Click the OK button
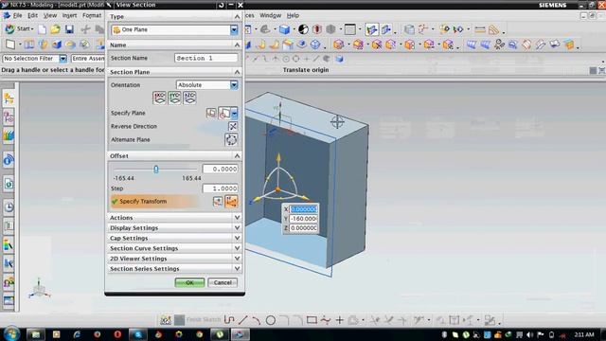 189,282
